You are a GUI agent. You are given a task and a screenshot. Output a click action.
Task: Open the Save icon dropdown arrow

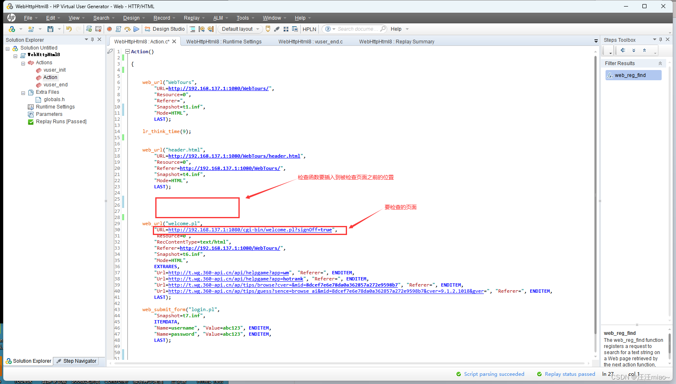tap(59, 29)
